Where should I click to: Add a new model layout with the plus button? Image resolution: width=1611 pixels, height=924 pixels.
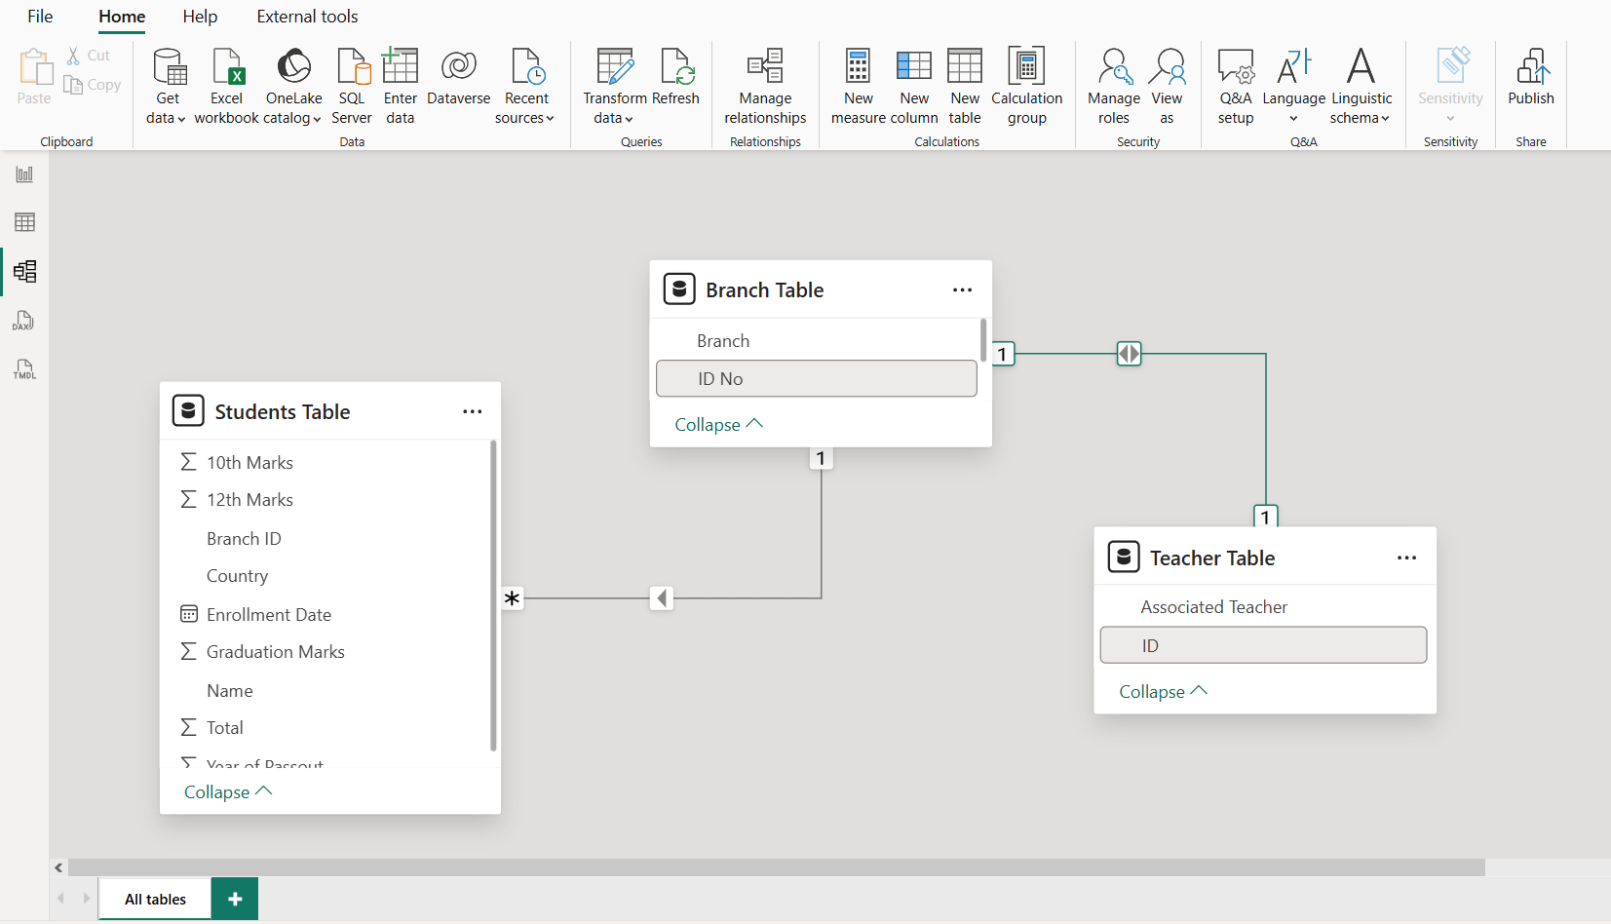234,898
